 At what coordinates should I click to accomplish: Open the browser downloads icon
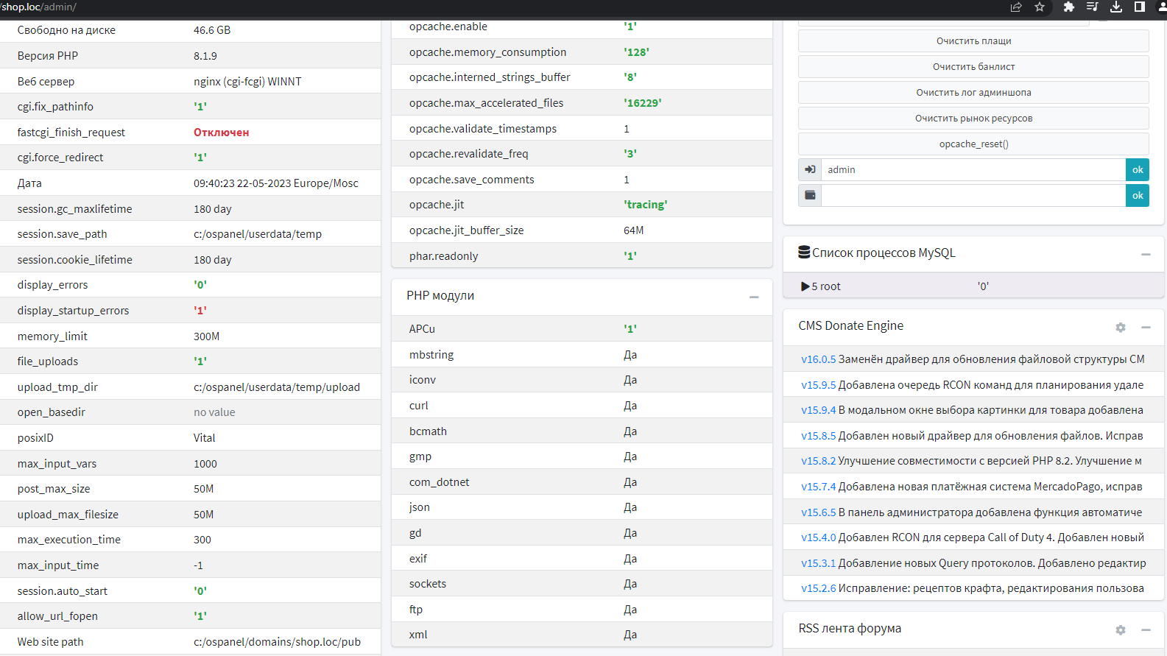pyautogui.click(x=1116, y=7)
